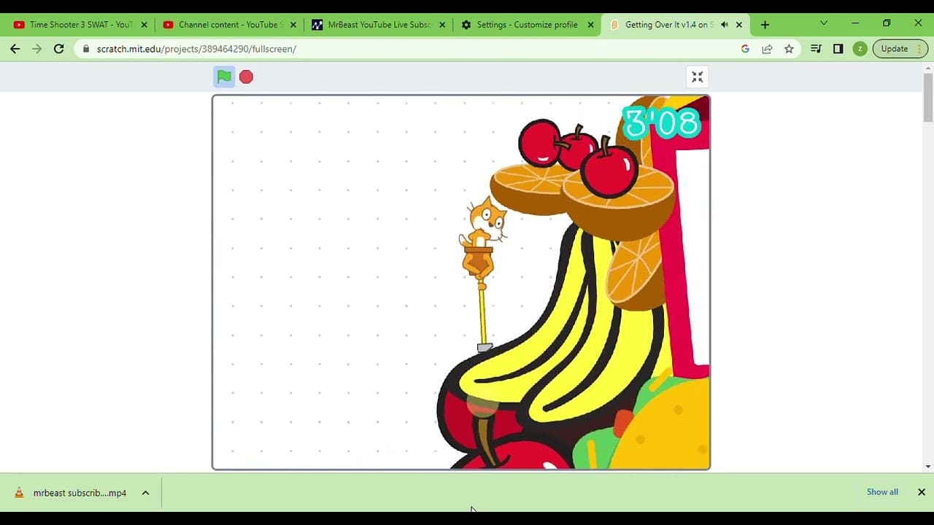Click the Chrome Update button
Image resolution: width=934 pixels, height=525 pixels.
894,49
